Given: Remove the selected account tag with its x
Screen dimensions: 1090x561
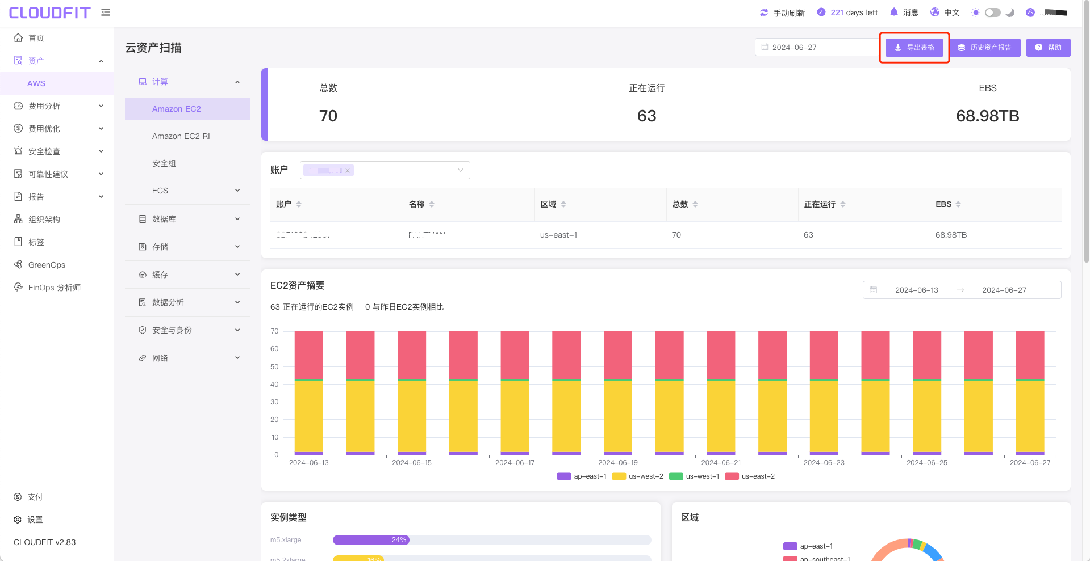Looking at the screenshot, I should point(348,170).
